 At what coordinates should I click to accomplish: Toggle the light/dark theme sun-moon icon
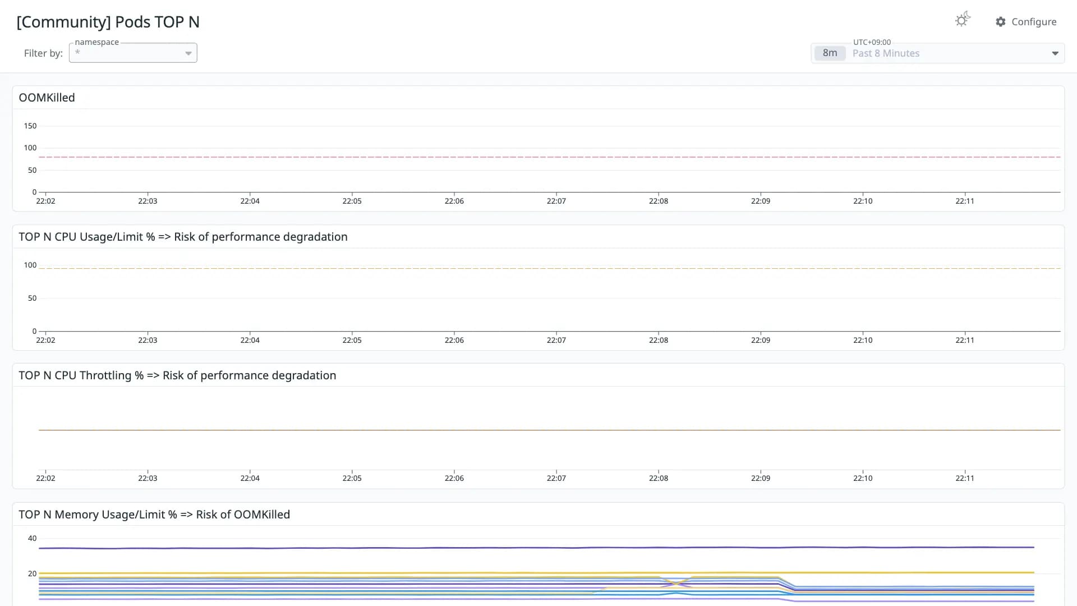pos(963,20)
